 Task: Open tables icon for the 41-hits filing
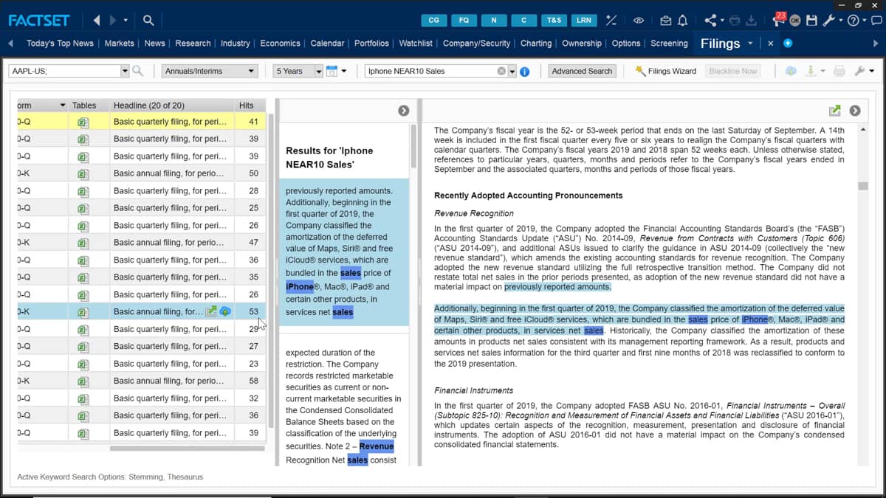click(x=83, y=122)
